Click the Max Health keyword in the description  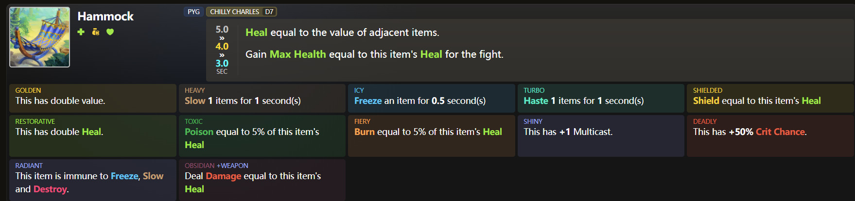coord(297,54)
